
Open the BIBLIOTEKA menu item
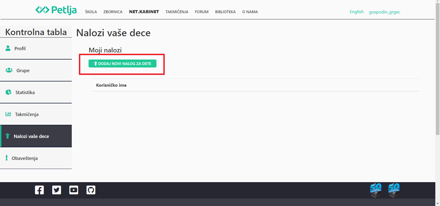click(225, 12)
